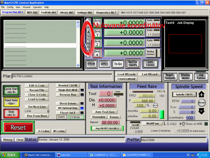
Task: Click Edit G-Code button
Action: pos(37,86)
